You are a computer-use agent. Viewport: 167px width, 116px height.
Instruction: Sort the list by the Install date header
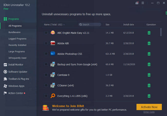(x=128, y=25)
